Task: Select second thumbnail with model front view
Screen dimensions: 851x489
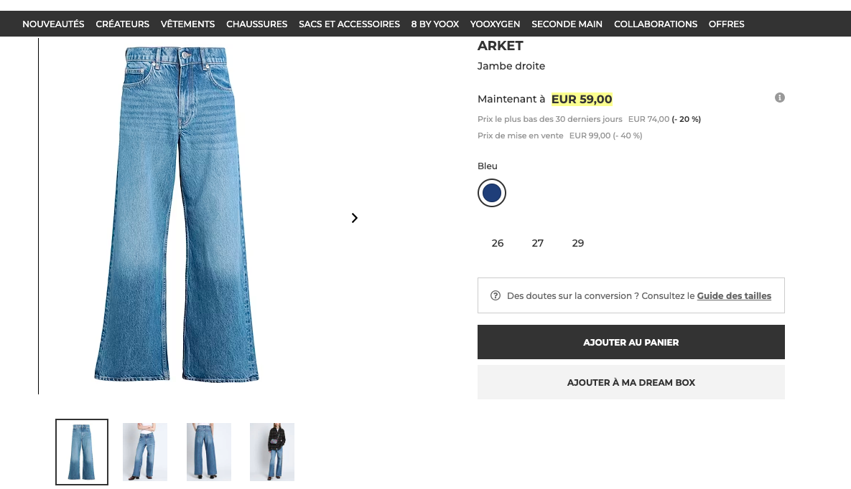Action: (x=145, y=452)
